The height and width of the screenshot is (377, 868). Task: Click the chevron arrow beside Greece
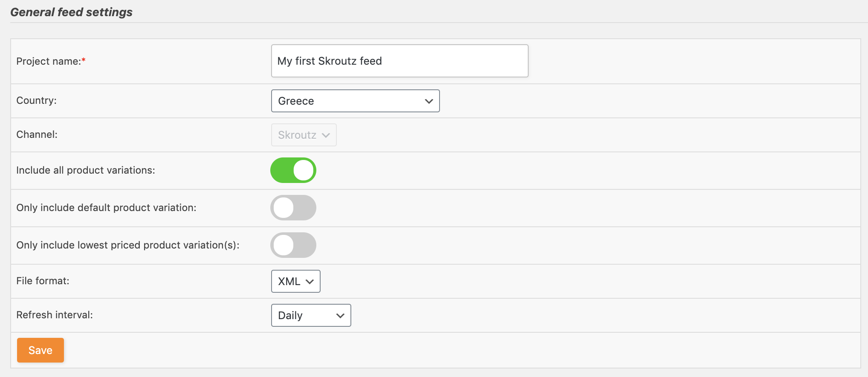429,101
